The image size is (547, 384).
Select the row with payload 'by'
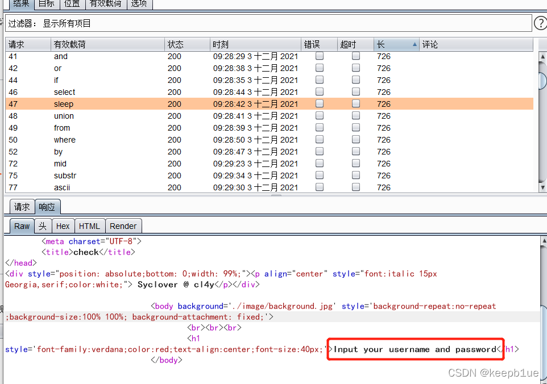pyautogui.click(x=270, y=152)
